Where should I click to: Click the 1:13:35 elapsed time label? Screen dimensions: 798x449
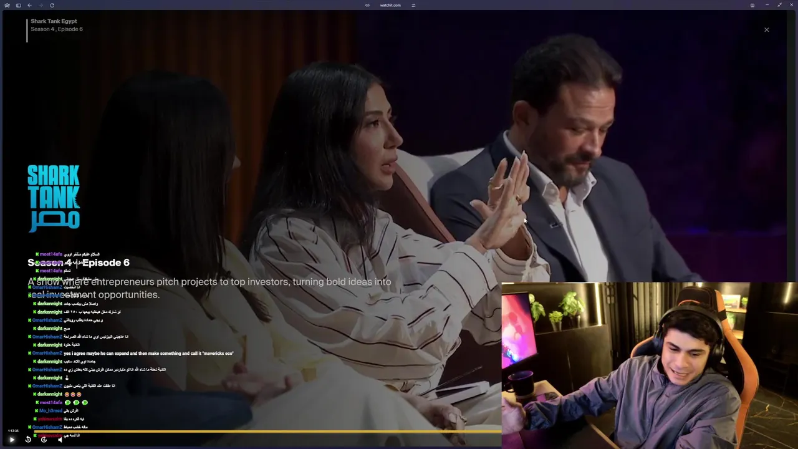click(x=13, y=431)
